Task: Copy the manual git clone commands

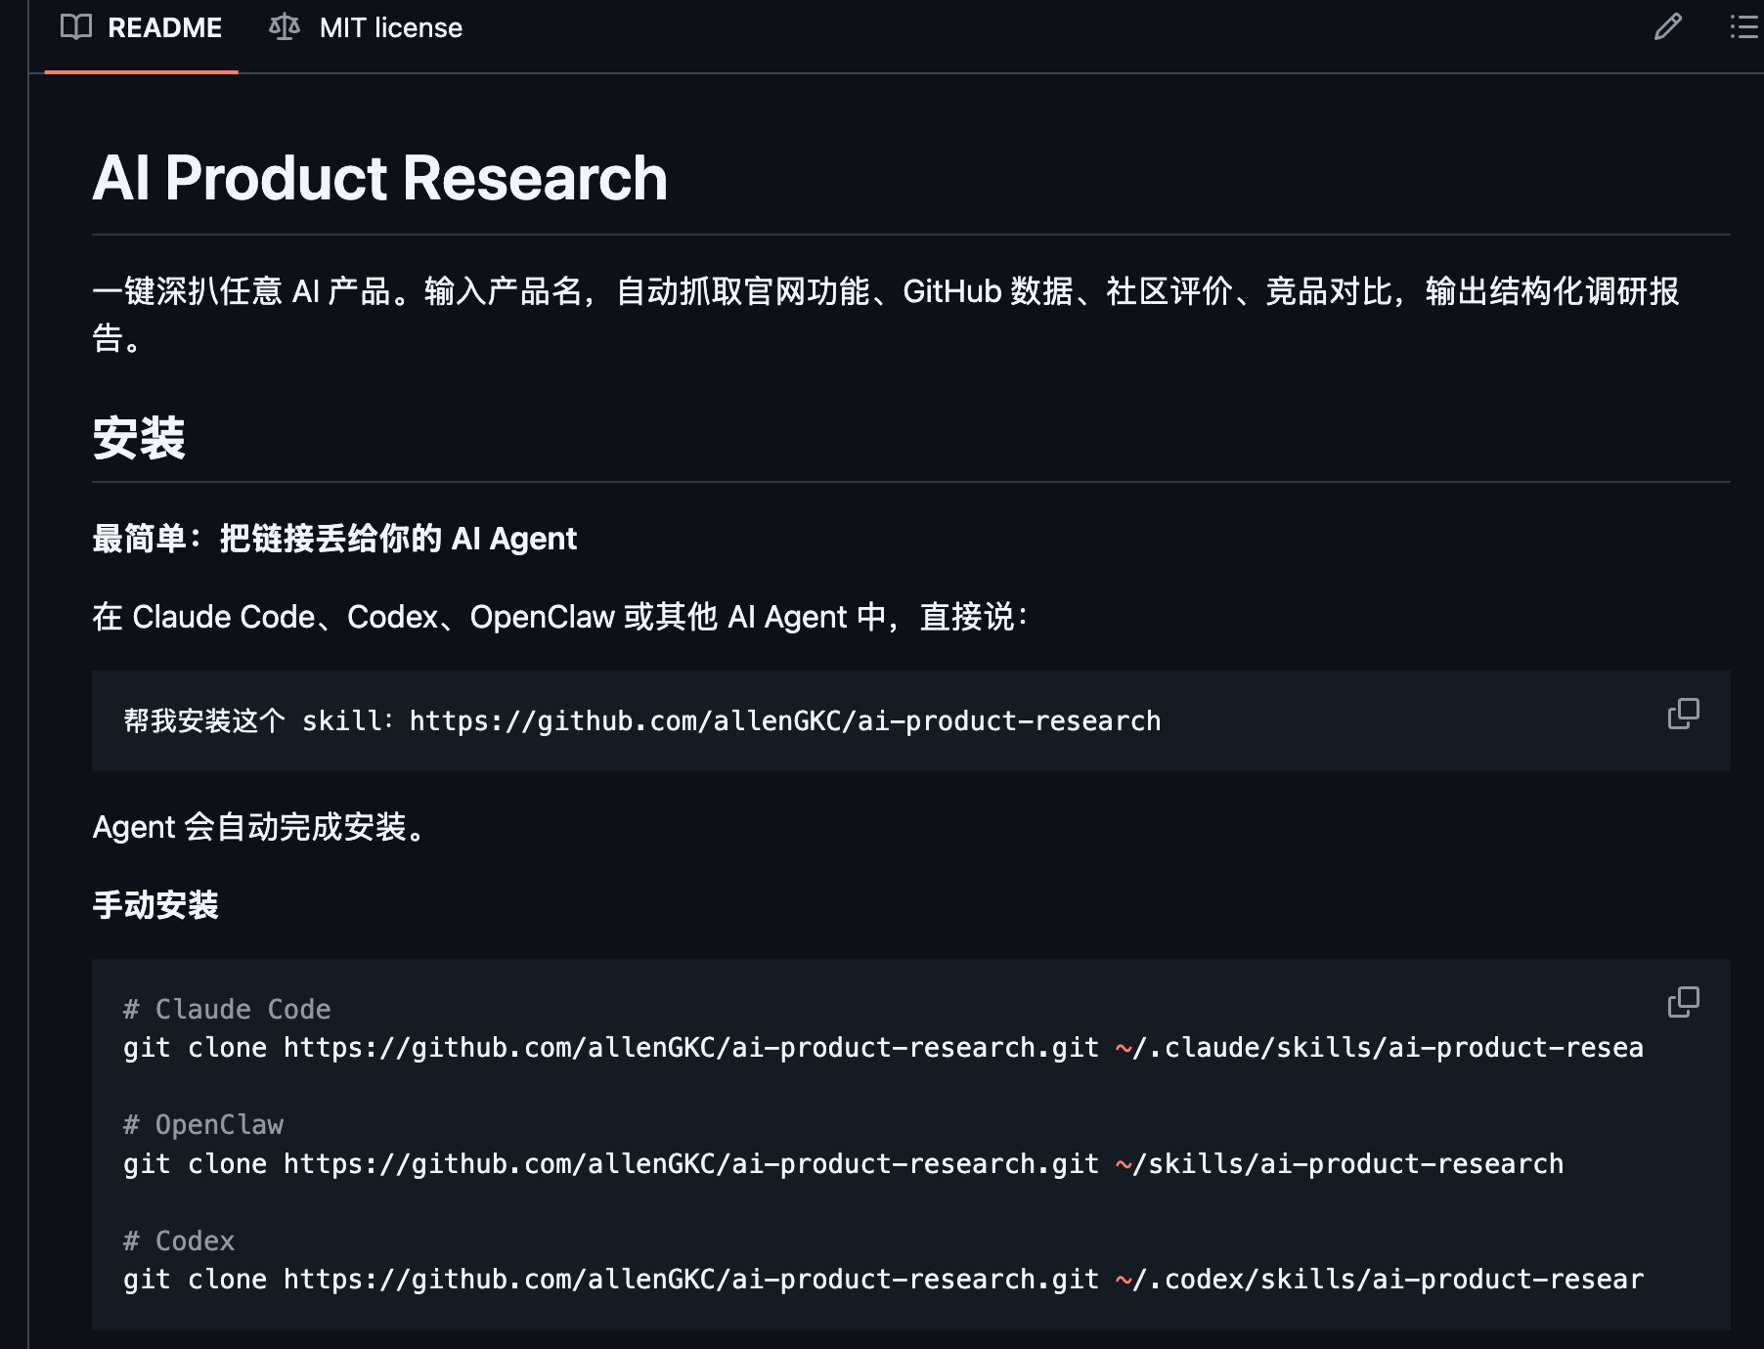Action: click(1683, 1001)
